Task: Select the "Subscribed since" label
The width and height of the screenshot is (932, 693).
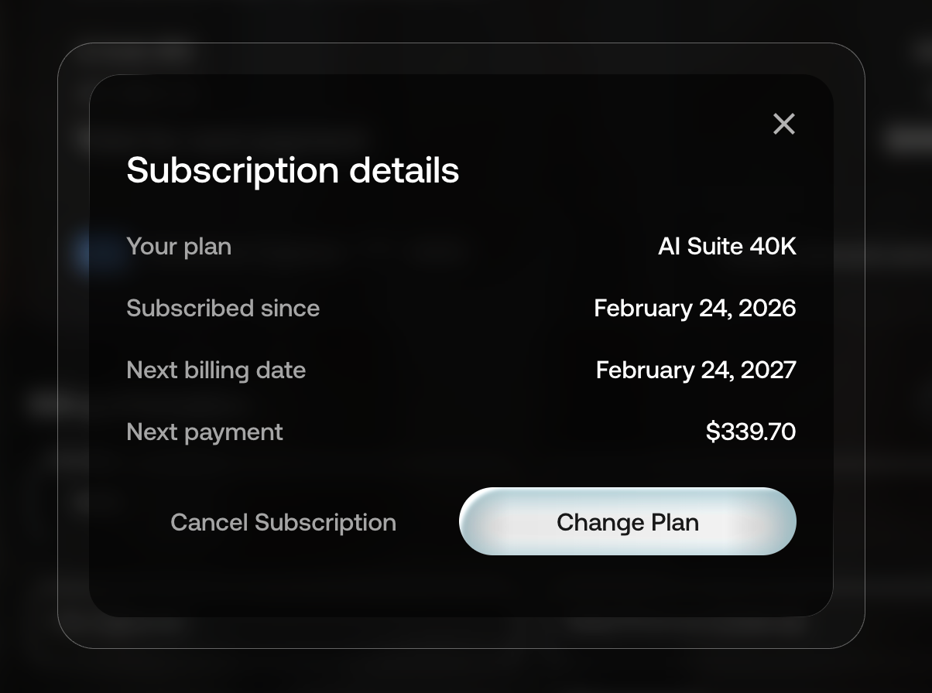Action: click(223, 309)
